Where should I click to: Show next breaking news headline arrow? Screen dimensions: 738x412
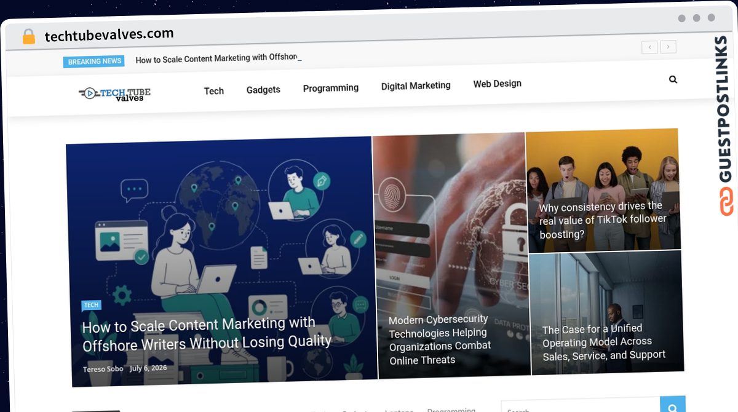(x=669, y=47)
